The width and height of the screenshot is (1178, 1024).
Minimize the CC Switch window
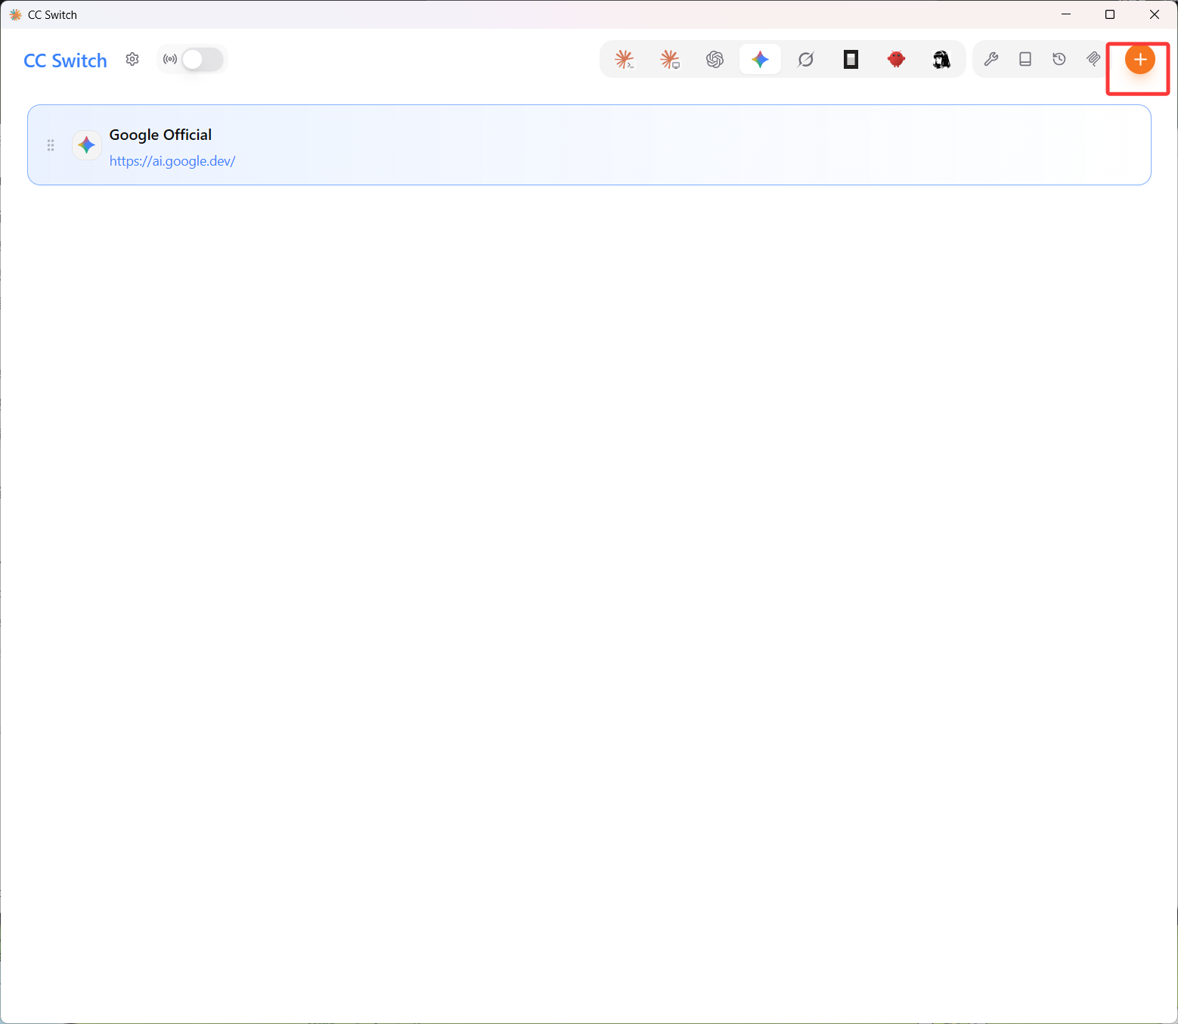(1066, 14)
